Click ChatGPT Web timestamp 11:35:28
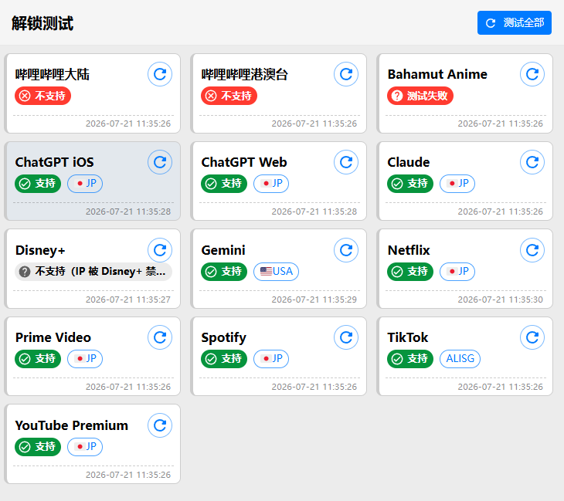This screenshot has width=564, height=501. [314, 212]
